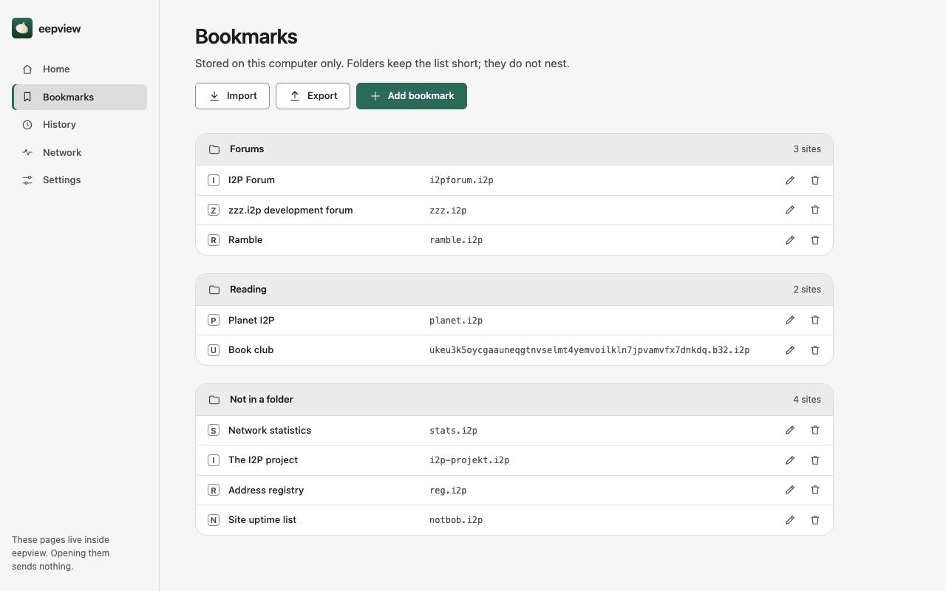This screenshot has width=946, height=591.
Task: Edit The I2P project bookmark
Action: point(790,460)
